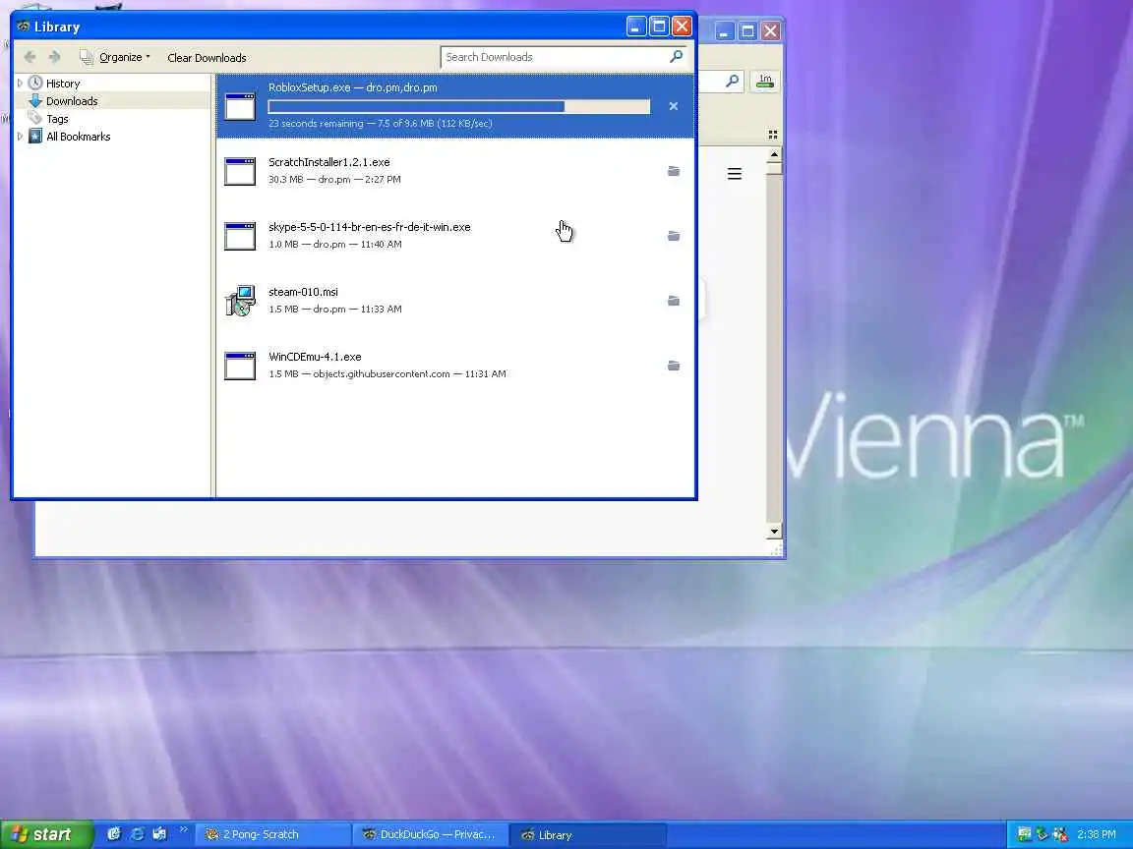
Task: Show hidden quick launch icons chevron
Action: pyautogui.click(x=183, y=829)
